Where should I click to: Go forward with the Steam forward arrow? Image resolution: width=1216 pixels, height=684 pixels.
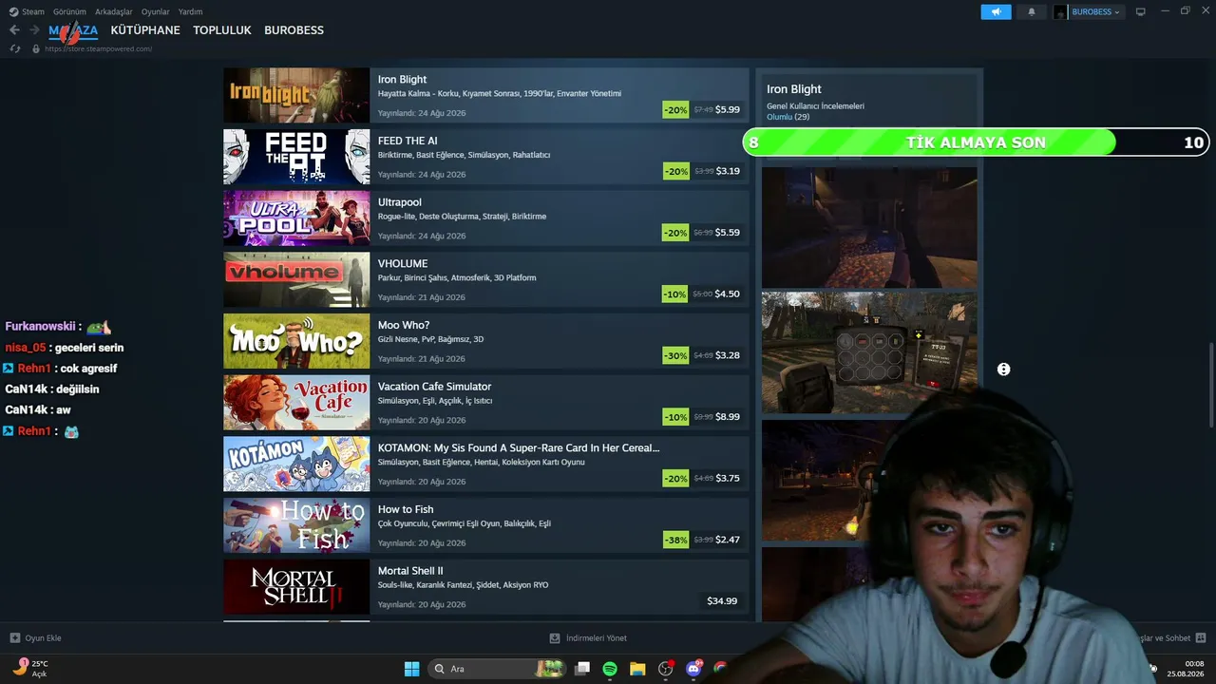click(34, 30)
